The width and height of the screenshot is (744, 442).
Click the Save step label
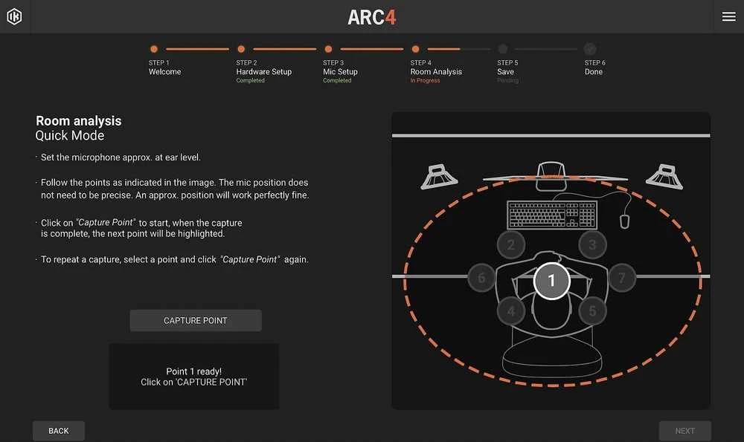pos(505,71)
